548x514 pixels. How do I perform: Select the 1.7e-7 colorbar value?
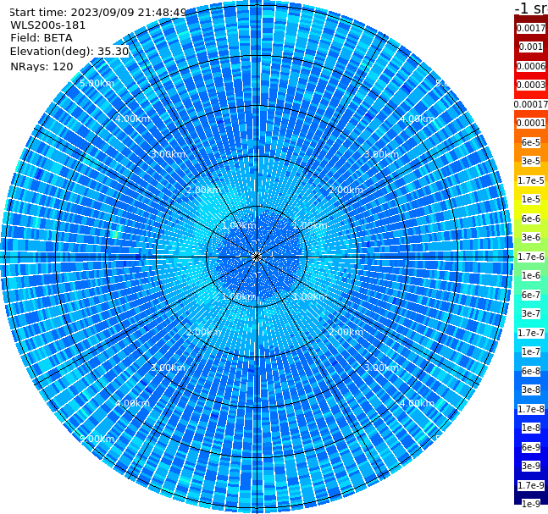click(531, 333)
